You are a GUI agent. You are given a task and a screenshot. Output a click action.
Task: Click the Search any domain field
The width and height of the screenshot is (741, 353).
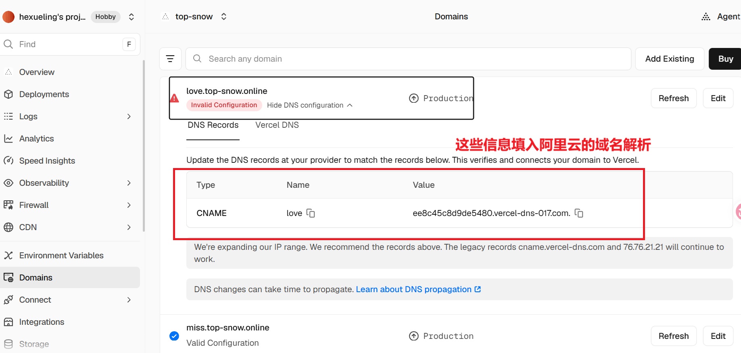408,59
